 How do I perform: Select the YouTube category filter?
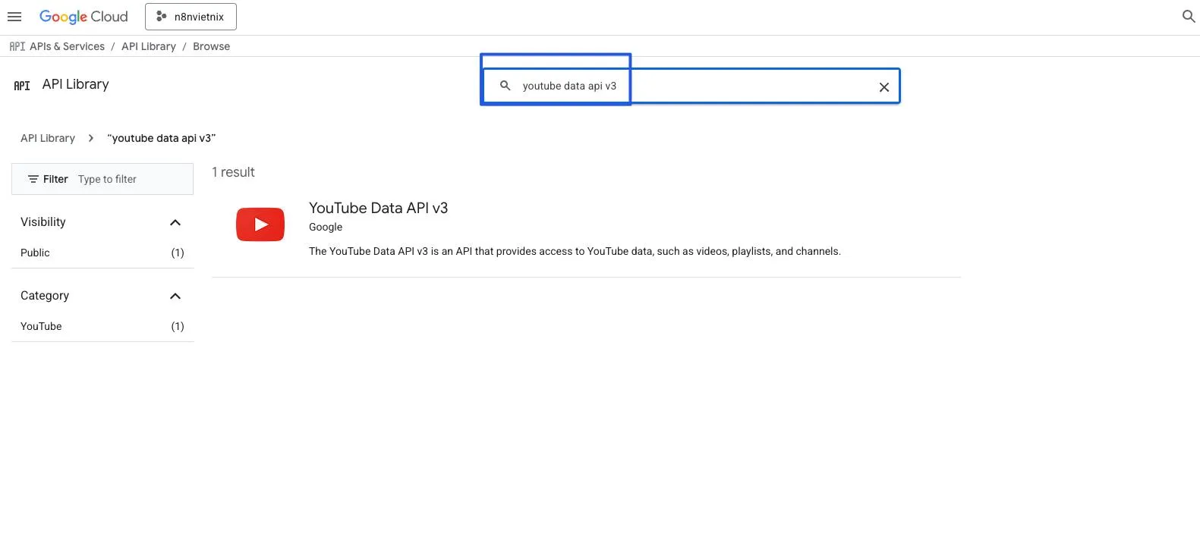tap(102, 326)
